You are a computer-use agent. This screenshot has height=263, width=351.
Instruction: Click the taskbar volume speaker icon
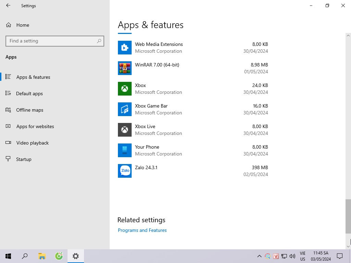click(x=292, y=256)
